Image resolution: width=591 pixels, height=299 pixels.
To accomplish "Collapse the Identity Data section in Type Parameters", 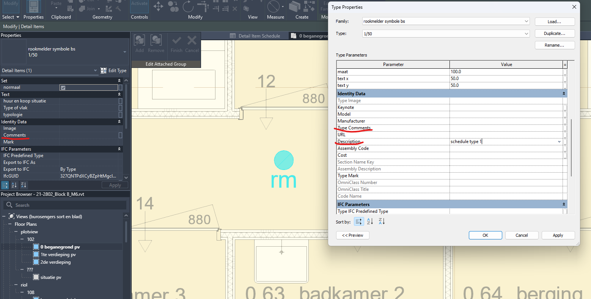I will 564,93.
